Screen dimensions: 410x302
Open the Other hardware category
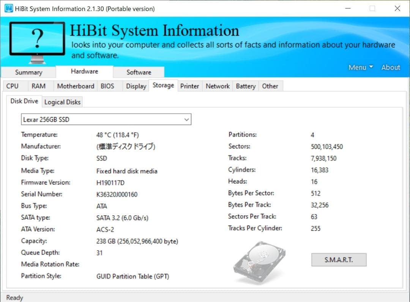270,86
